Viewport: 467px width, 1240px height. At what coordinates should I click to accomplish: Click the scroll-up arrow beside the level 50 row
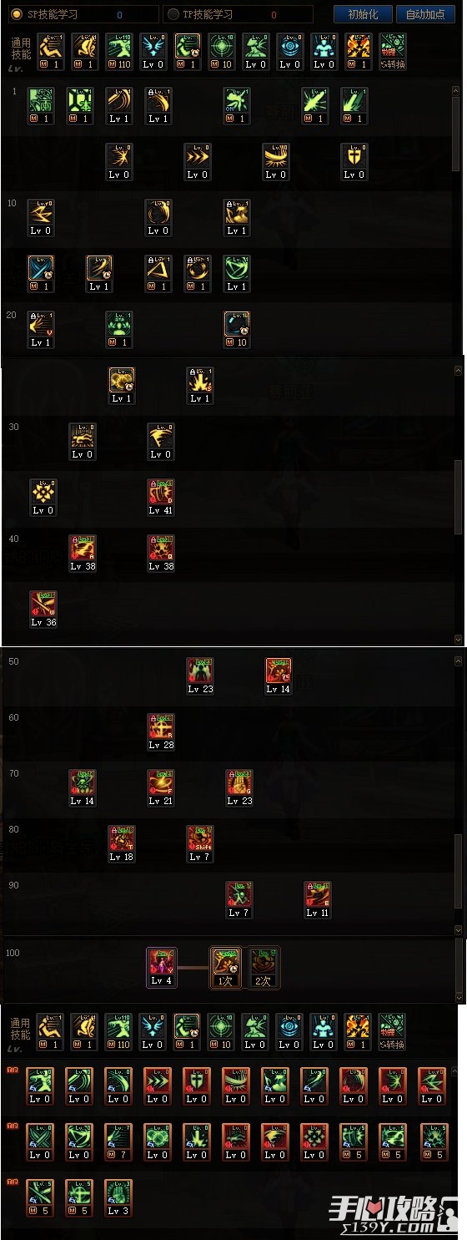pos(458,661)
